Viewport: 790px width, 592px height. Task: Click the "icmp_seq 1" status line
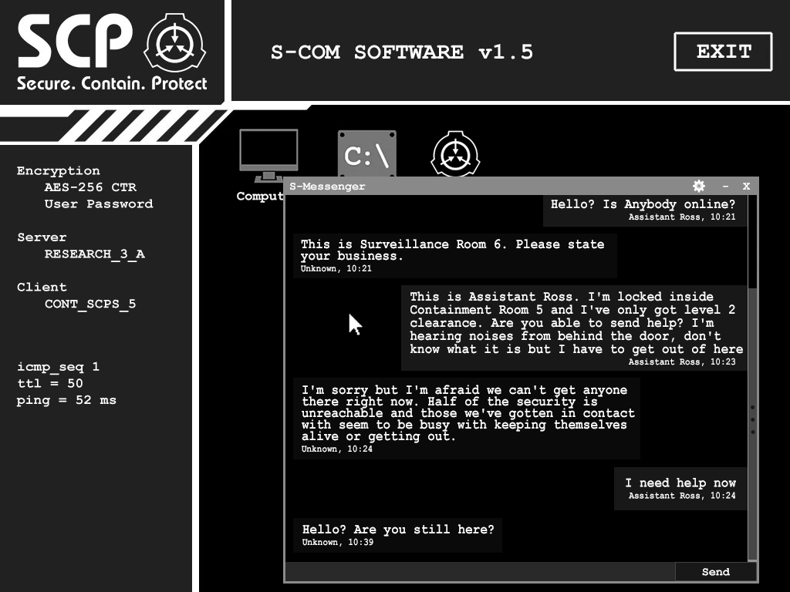[x=58, y=366]
